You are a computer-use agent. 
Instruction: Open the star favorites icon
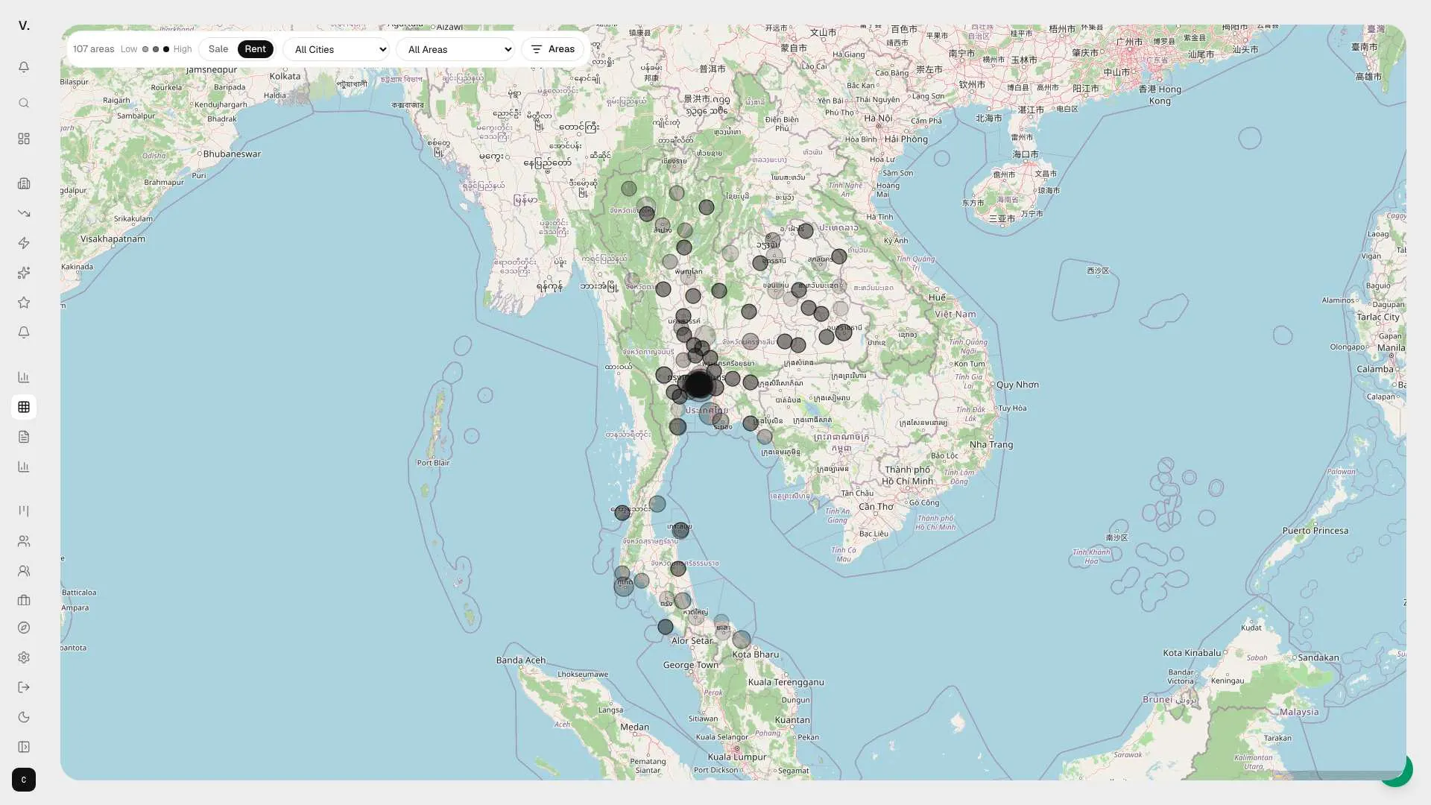24,303
